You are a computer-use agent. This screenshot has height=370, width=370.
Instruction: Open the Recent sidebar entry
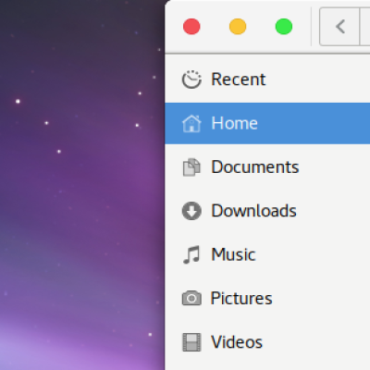click(267, 80)
